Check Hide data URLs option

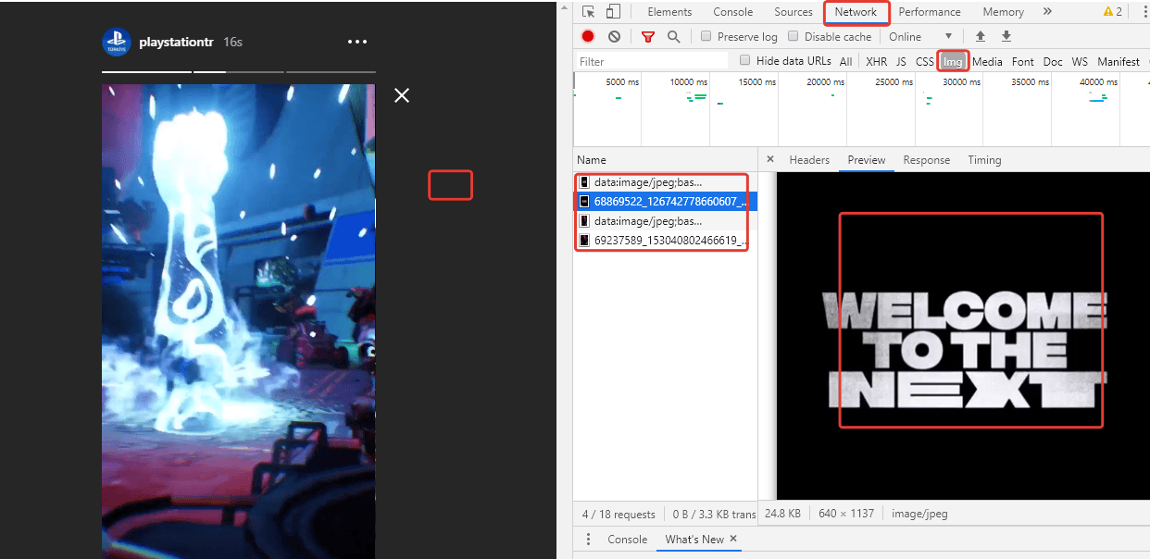745,60
